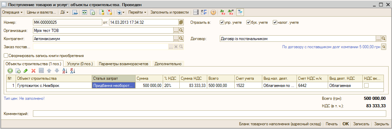Select Придбання необорот... cost item cell
This screenshot has width=392, height=129.
(113, 86)
